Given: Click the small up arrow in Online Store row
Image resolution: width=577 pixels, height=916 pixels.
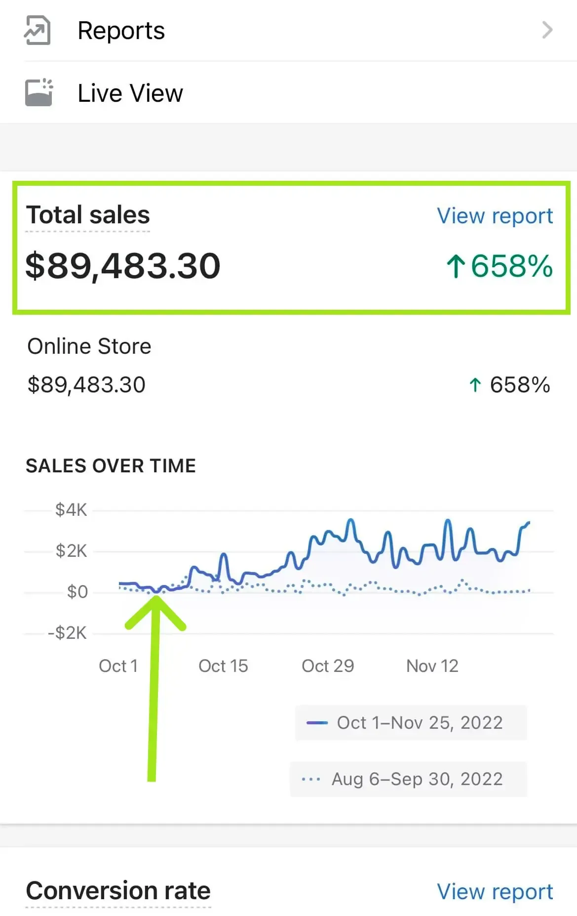Looking at the screenshot, I should (475, 385).
